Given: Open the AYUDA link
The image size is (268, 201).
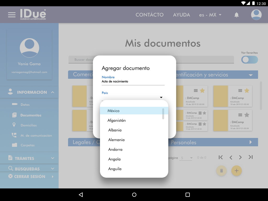Looking at the screenshot, I should [x=181, y=15].
